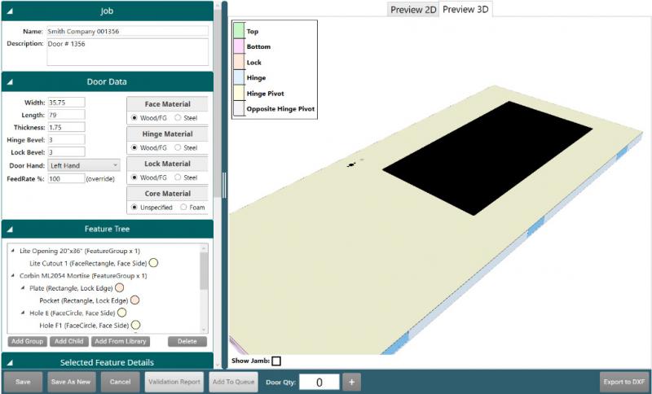This screenshot has width=652, height=394.
Task: Click the Width input field
Action: pyautogui.click(x=66, y=103)
